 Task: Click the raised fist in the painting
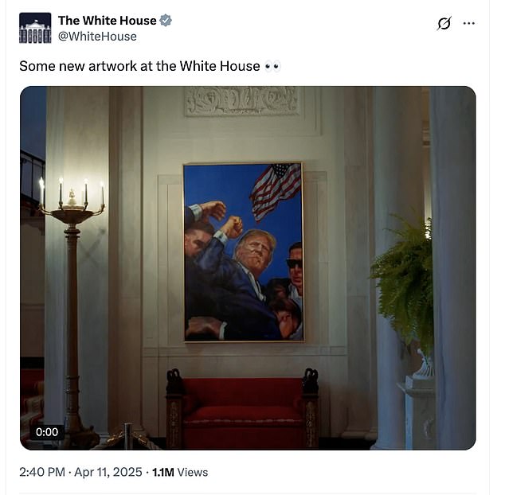tap(233, 226)
